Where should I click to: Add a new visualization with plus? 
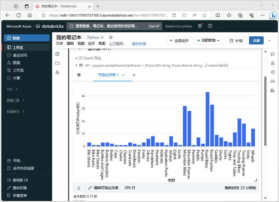click(134, 75)
